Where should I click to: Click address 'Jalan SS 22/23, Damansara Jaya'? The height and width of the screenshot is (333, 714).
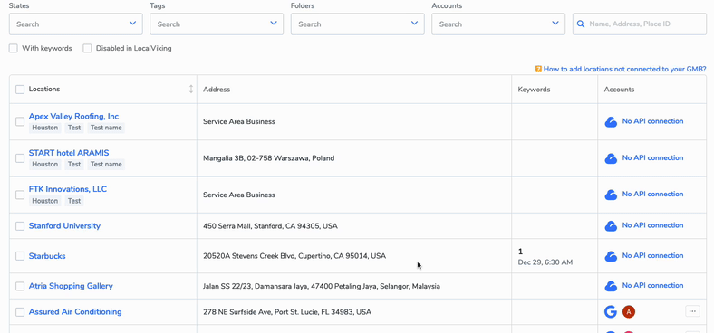322,287
